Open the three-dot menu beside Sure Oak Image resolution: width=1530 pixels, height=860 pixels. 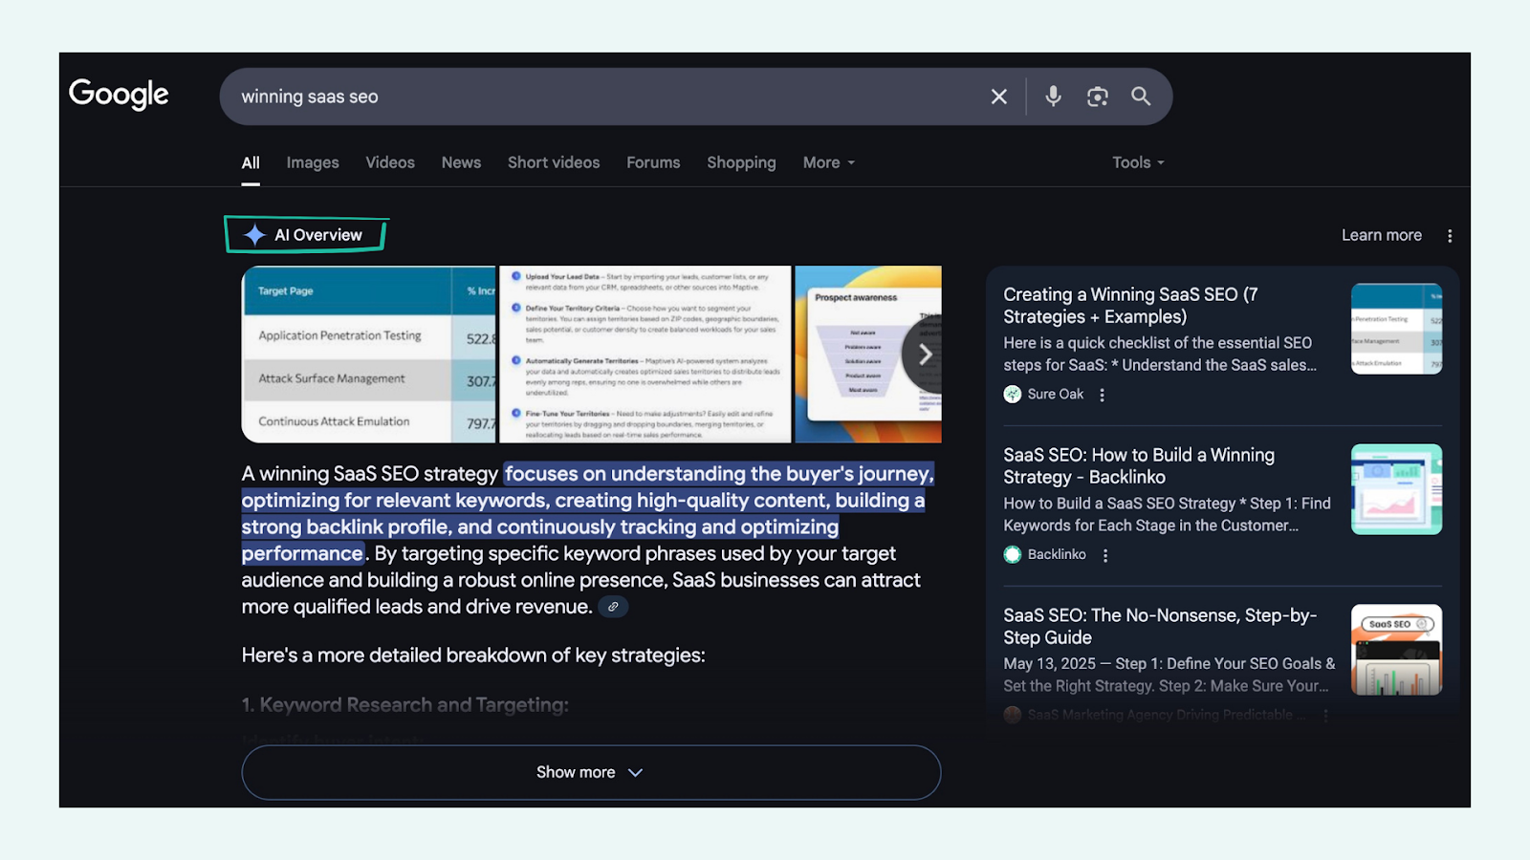[1102, 394]
